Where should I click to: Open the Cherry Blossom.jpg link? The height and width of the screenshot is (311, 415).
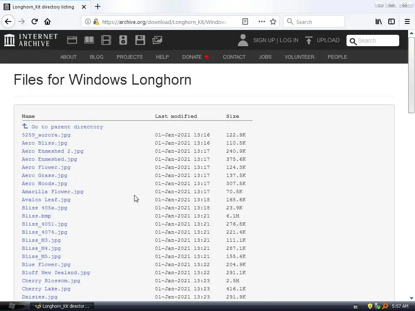coord(51,281)
